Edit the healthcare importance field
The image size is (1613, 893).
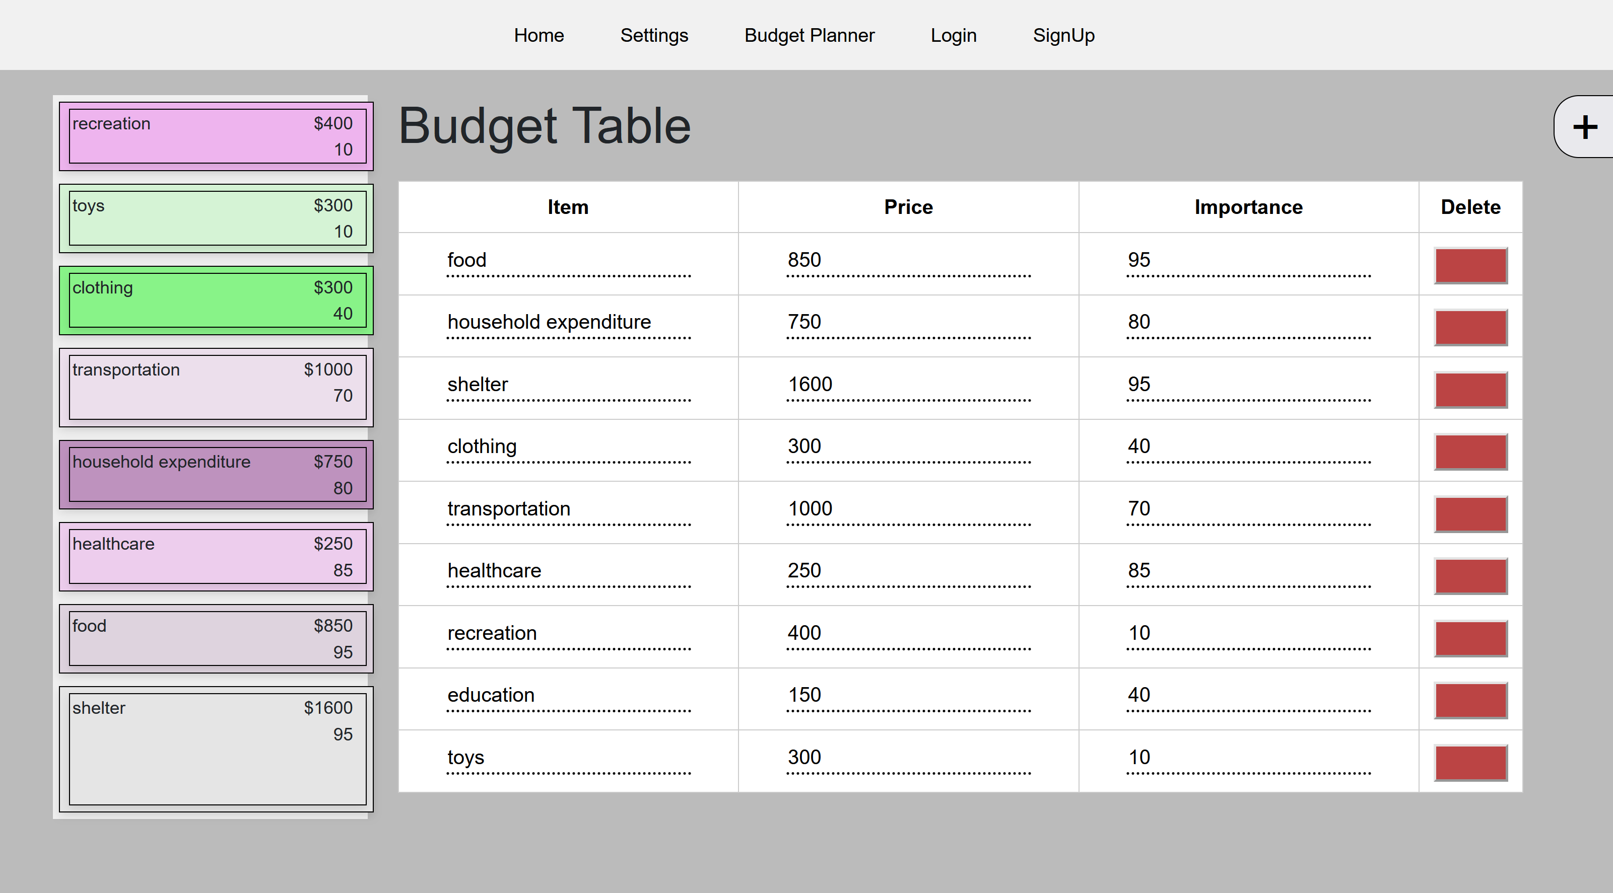pyautogui.click(x=1247, y=571)
